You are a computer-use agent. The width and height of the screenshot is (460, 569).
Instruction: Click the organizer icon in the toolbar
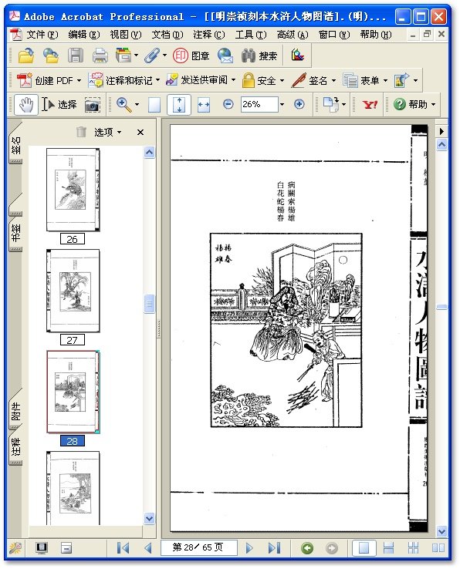(123, 56)
